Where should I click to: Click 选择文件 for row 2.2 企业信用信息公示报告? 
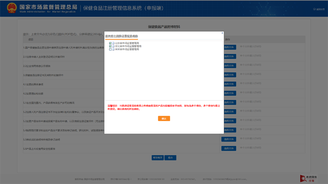[229, 65]
